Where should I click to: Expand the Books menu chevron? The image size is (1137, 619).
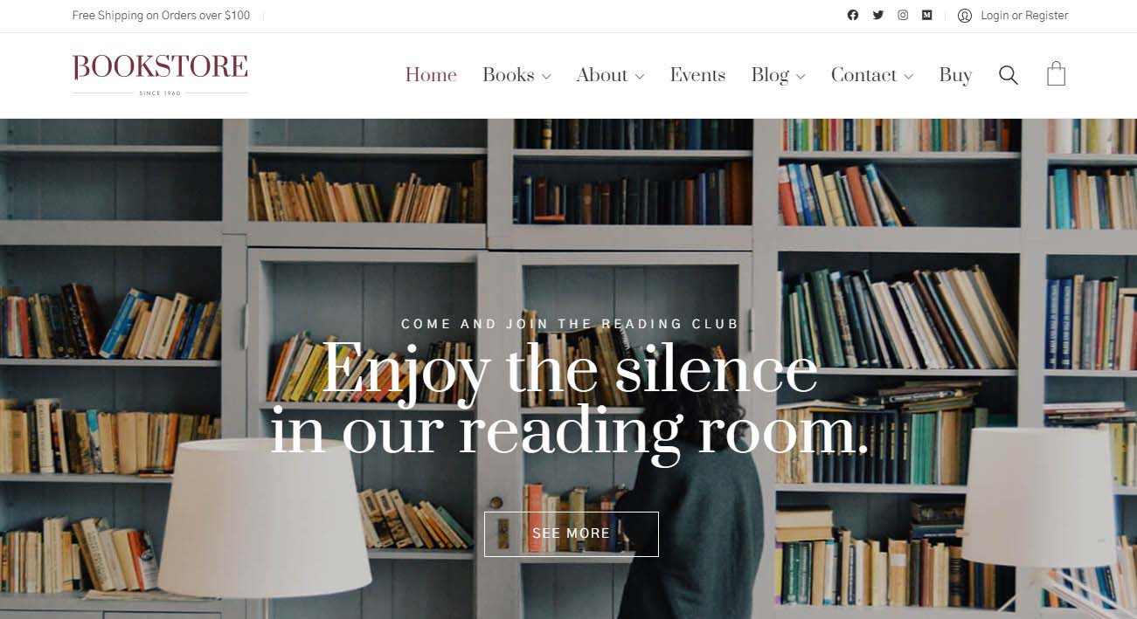point(546,77)
